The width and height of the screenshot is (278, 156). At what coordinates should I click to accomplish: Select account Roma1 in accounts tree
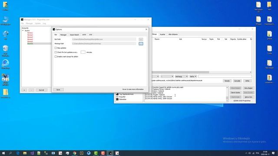click(30, 33)
